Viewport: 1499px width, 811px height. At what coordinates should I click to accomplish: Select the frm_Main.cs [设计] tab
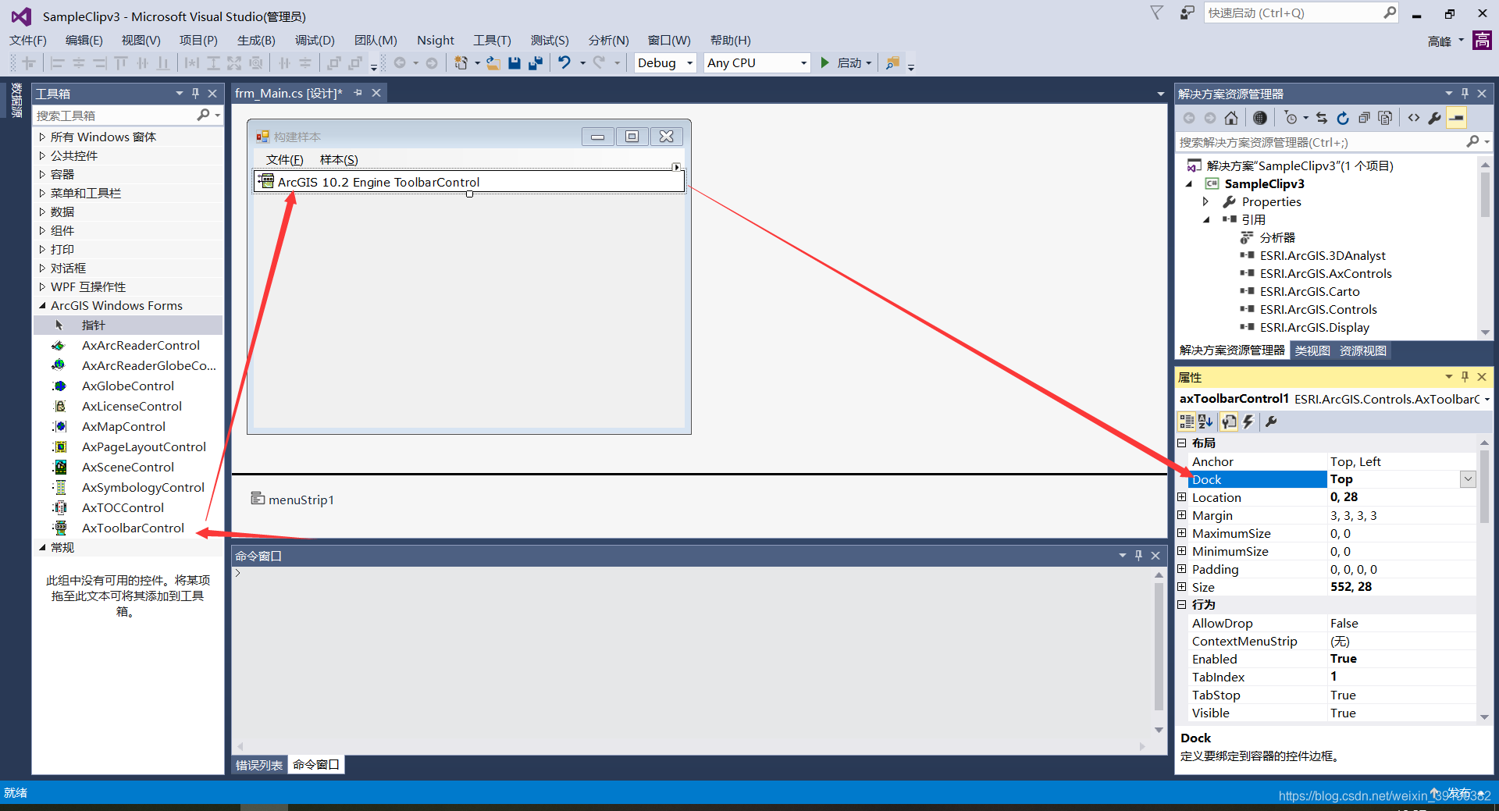coord(288,94)
